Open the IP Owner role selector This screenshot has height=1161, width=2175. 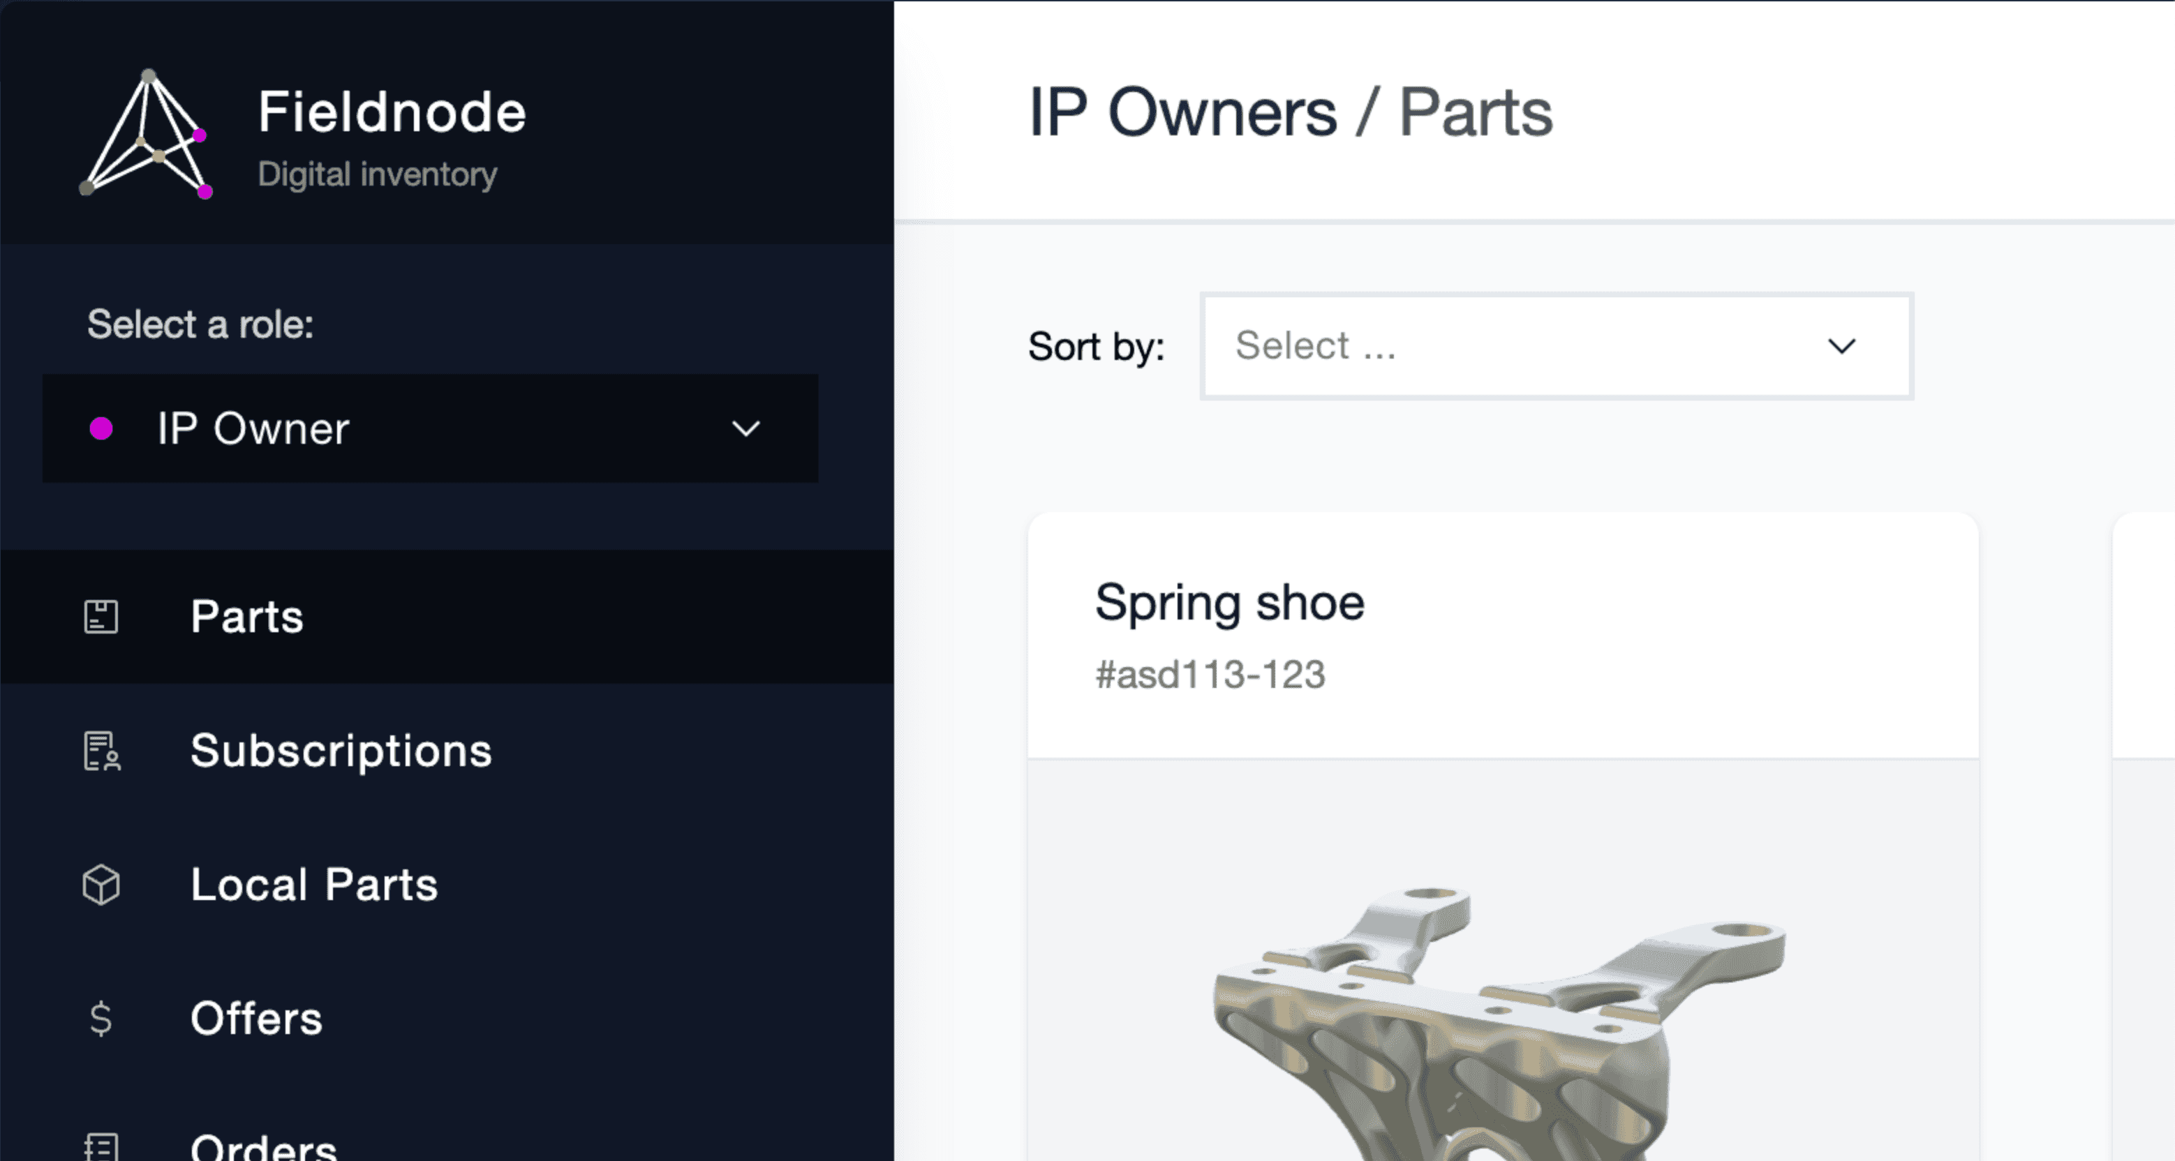430,428
